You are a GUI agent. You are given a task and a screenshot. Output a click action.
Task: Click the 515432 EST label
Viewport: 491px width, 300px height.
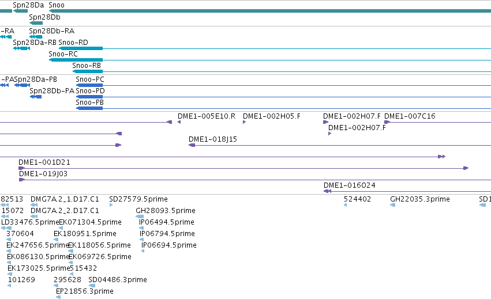tap(83, 268)
